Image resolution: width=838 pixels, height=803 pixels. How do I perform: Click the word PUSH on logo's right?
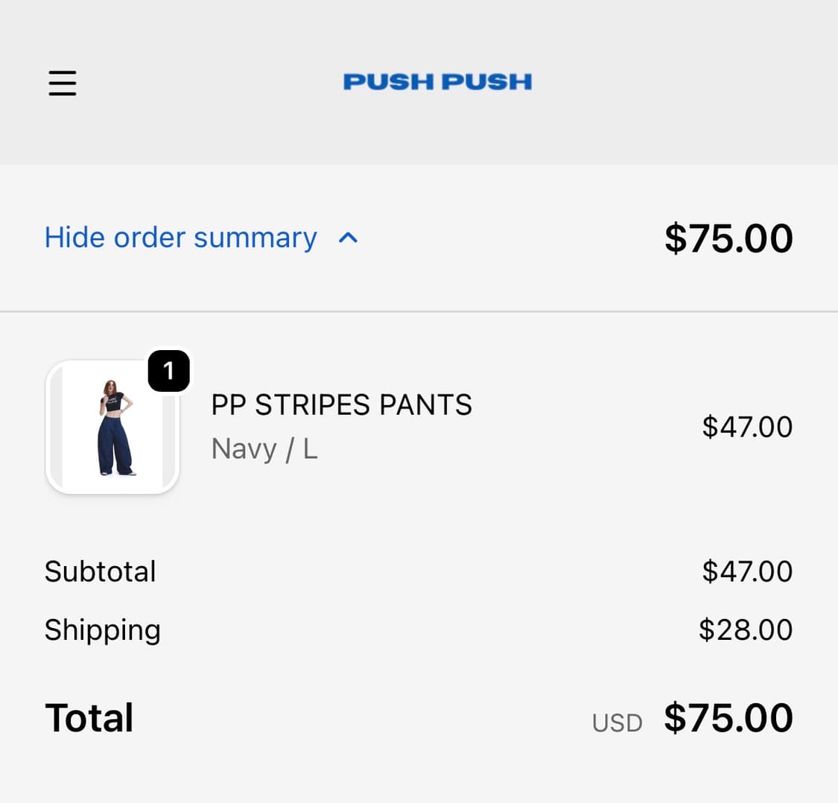tap(486, 82)
